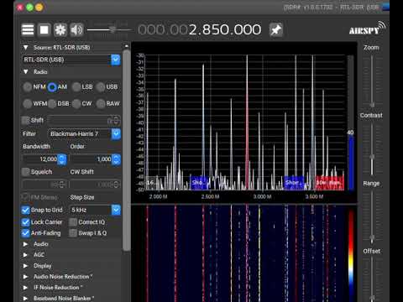The image size is (403, 302).
Task: Click the CW Shift value field
Action: (95, 185)
